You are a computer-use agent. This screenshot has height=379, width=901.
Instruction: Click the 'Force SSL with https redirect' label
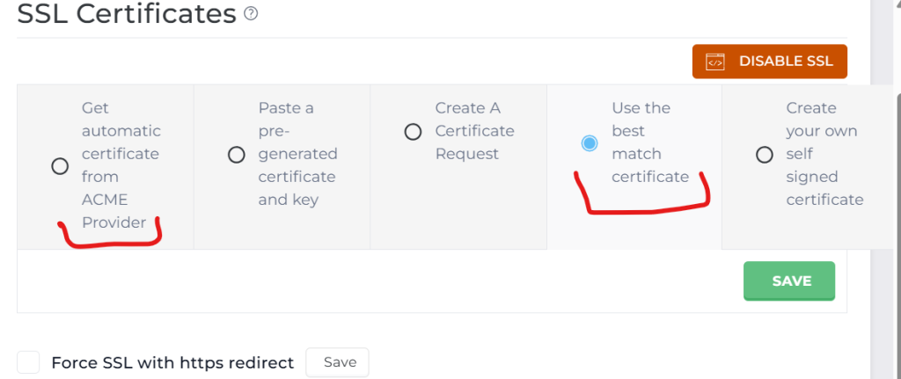tap(172, 362)
